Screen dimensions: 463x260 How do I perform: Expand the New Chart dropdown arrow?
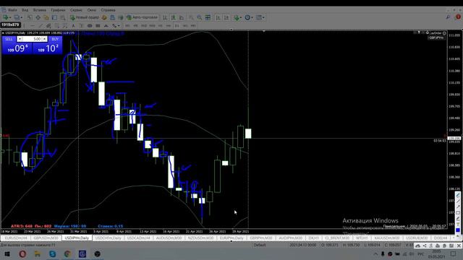coord(10,17)
